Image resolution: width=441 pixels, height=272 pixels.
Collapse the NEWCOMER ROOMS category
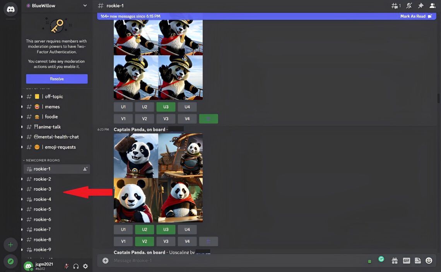(x=43, y=160)
